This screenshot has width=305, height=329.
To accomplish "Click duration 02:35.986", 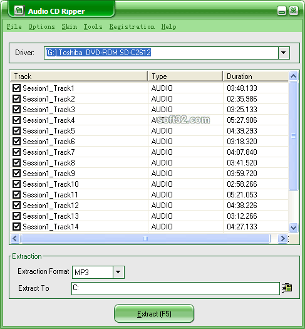I will [242, 98].
